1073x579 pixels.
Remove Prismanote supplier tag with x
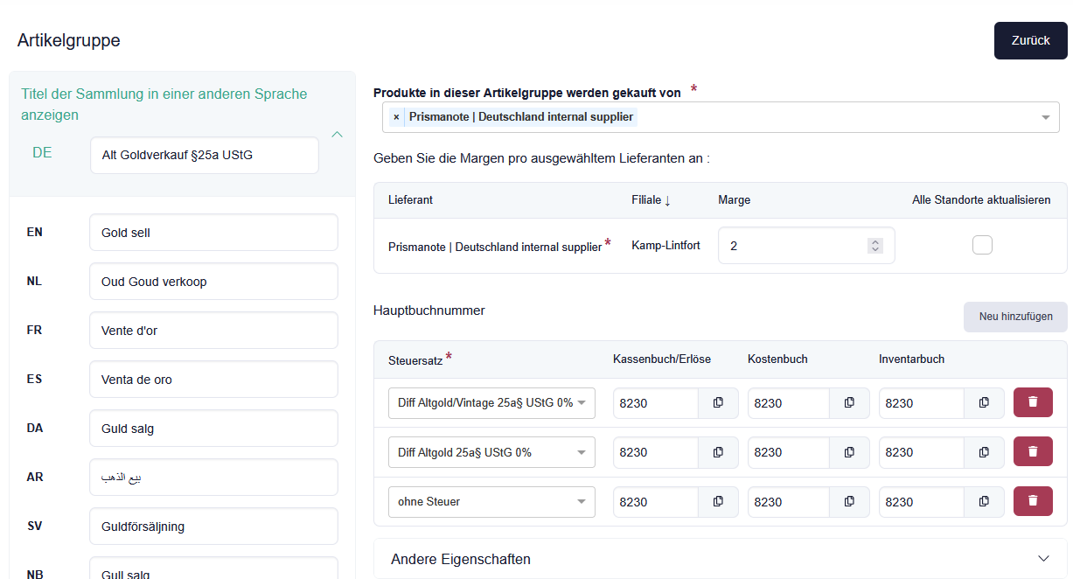(396, 117)
